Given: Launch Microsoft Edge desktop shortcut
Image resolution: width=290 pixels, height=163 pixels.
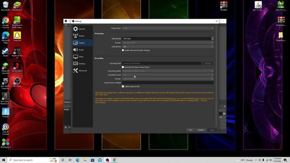Looking at the screenshot, I should coord(6,38).
